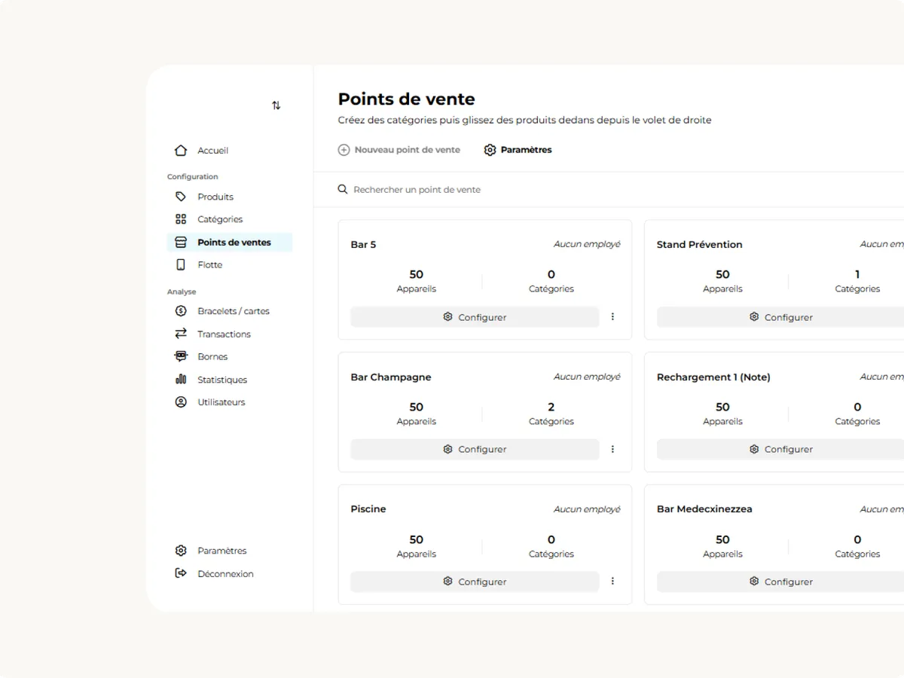Open three-dot menu on Bar Champagne card

point(612,449)
